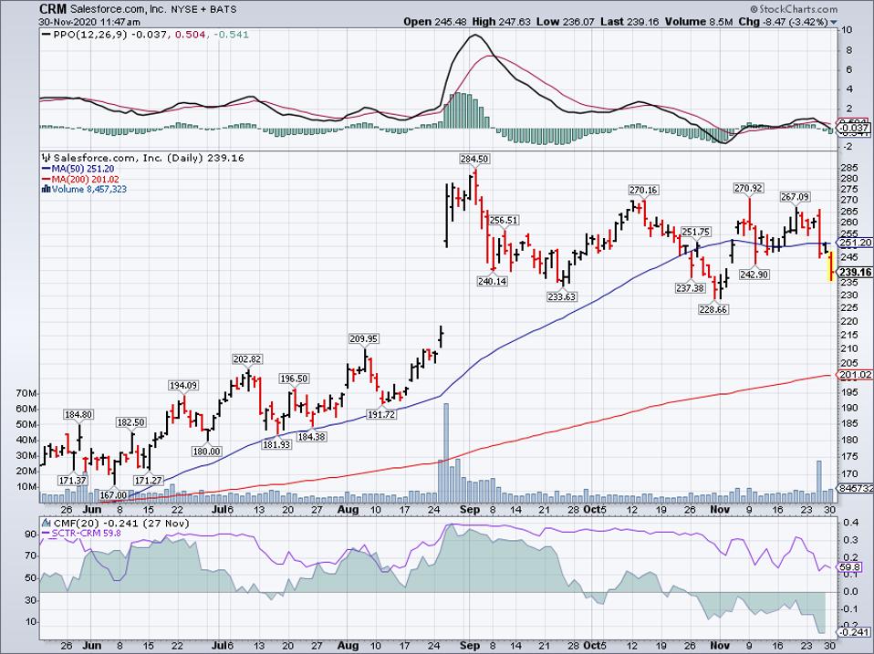Click the 237.38 low price label
874x654 pixels.
click(x=690, y=288)
